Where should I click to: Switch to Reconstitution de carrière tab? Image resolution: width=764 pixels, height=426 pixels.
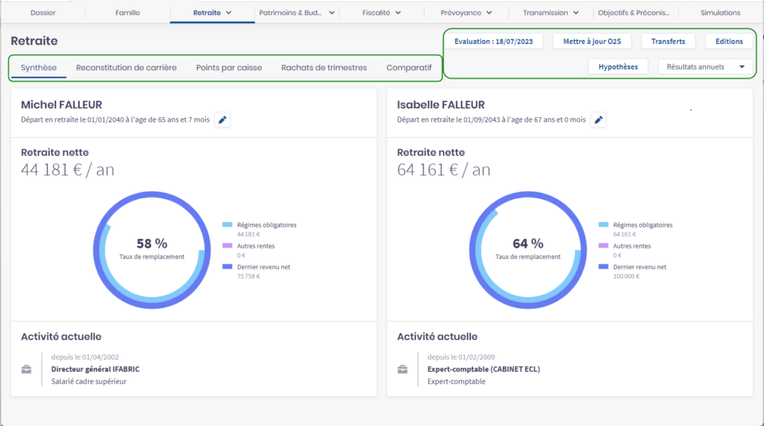(x=126, y=67)
